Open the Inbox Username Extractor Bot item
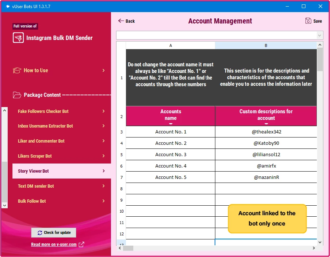330x257 pixels. 62,126
